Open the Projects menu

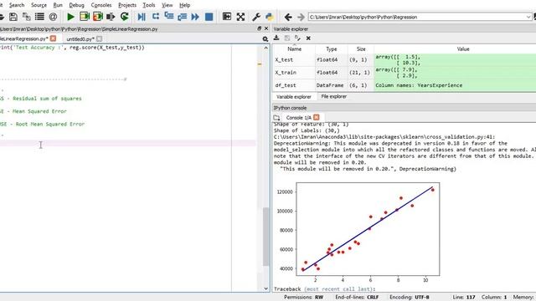(127, 5)
